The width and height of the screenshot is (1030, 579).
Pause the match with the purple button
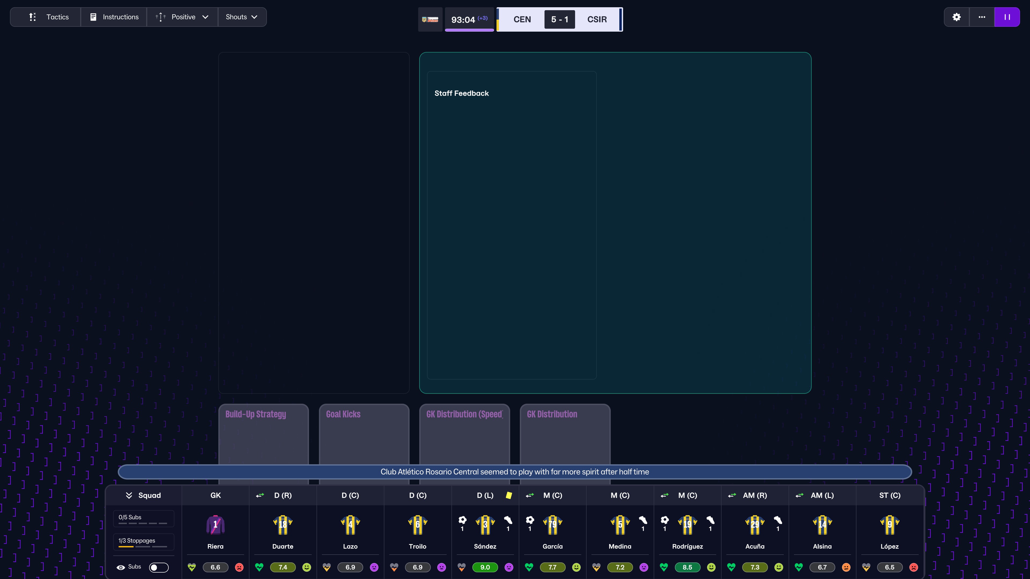click(1007, 17)
